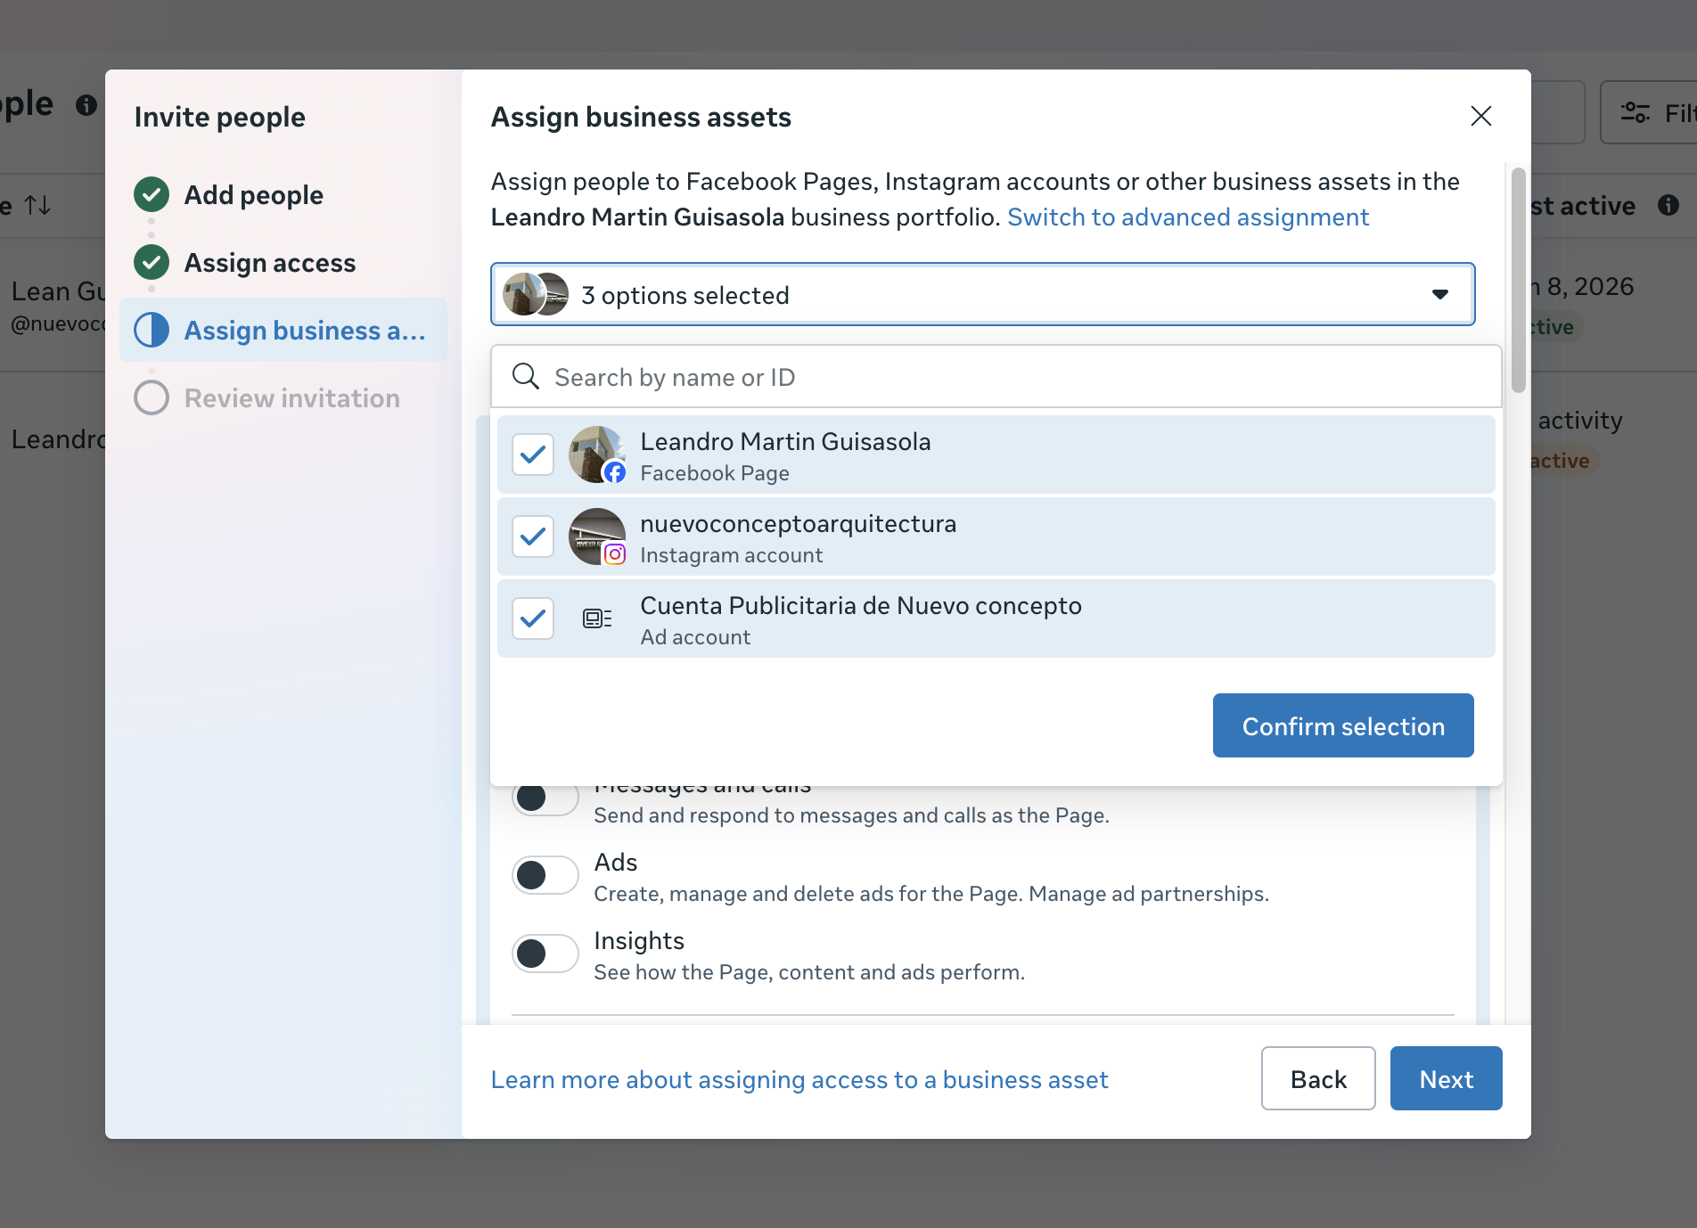Click the Facebook badge on page avatar

point(615,472)
